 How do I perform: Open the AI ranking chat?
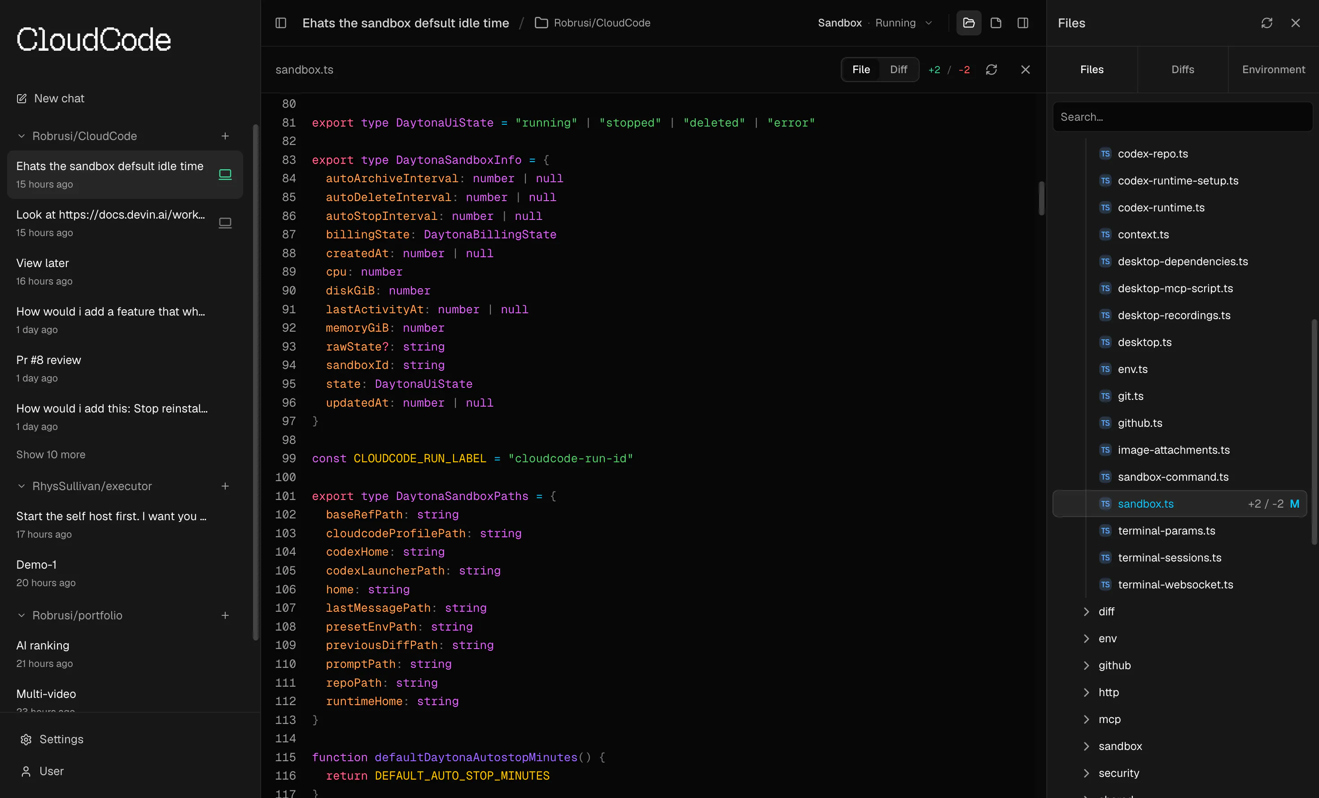click(x=125, y=654)
